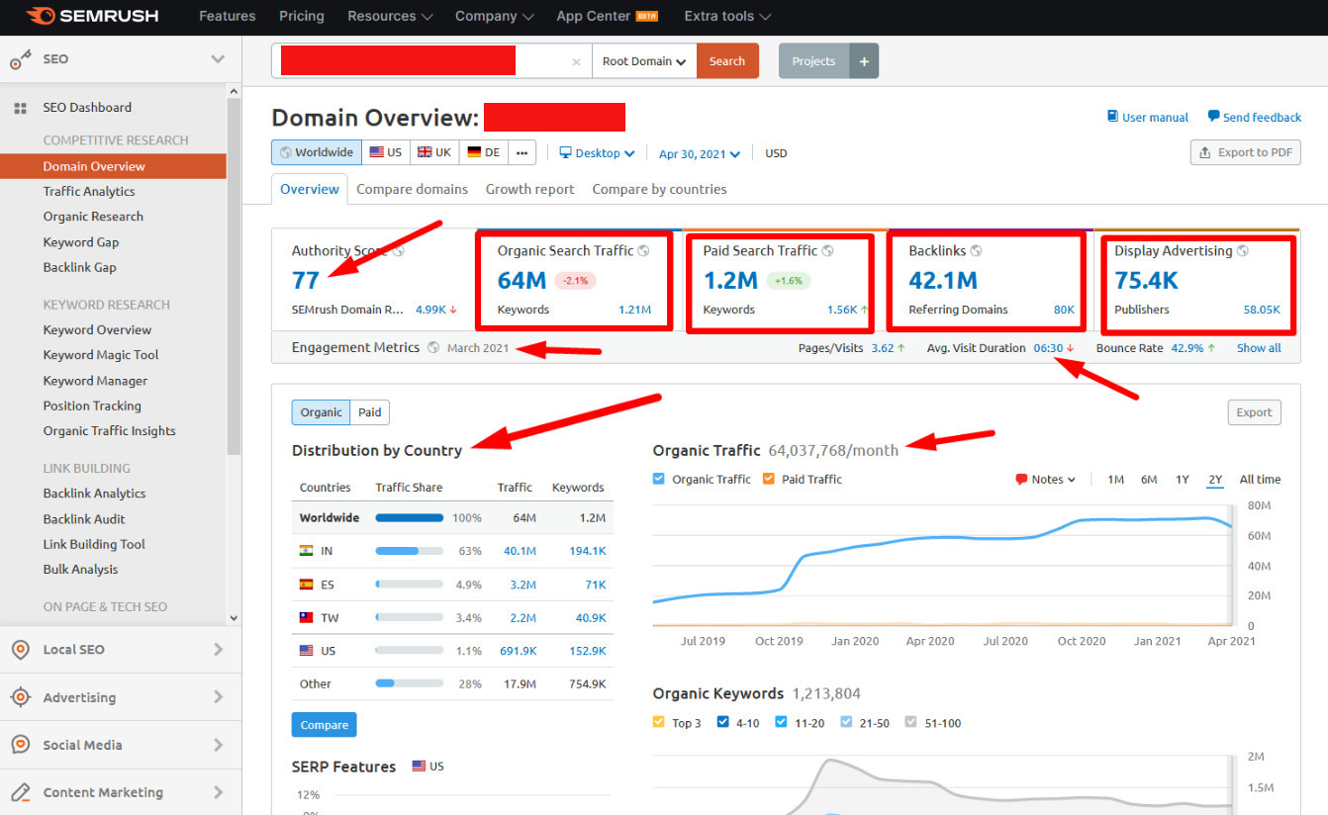Expand the Social Media sidebar section
Image resolution: width=1328 pixels, height=815 pixels.
[219, 745]
